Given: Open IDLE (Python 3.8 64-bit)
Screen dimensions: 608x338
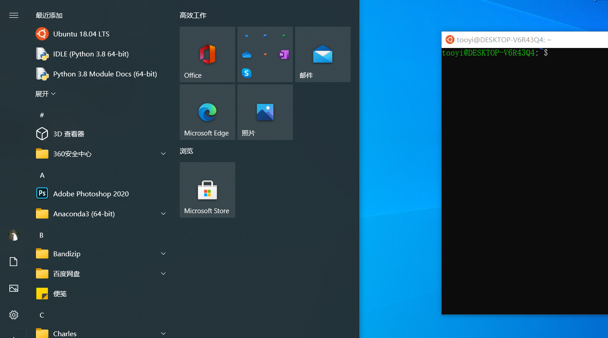Looking at the screenshot, I should coord(90,54).
